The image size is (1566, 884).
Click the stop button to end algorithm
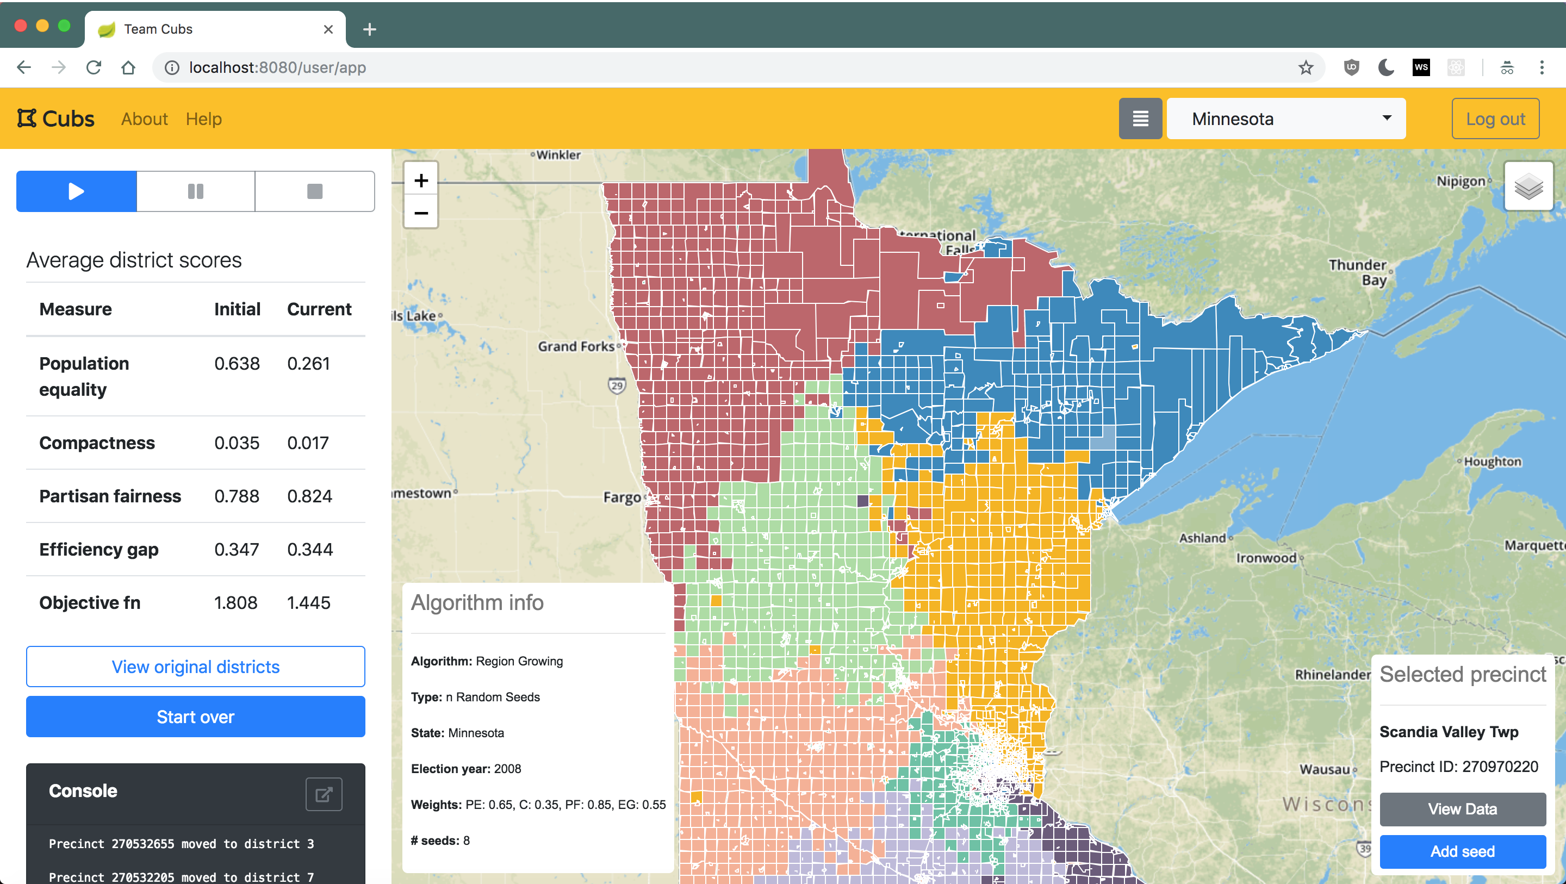(x=314, y=191)
